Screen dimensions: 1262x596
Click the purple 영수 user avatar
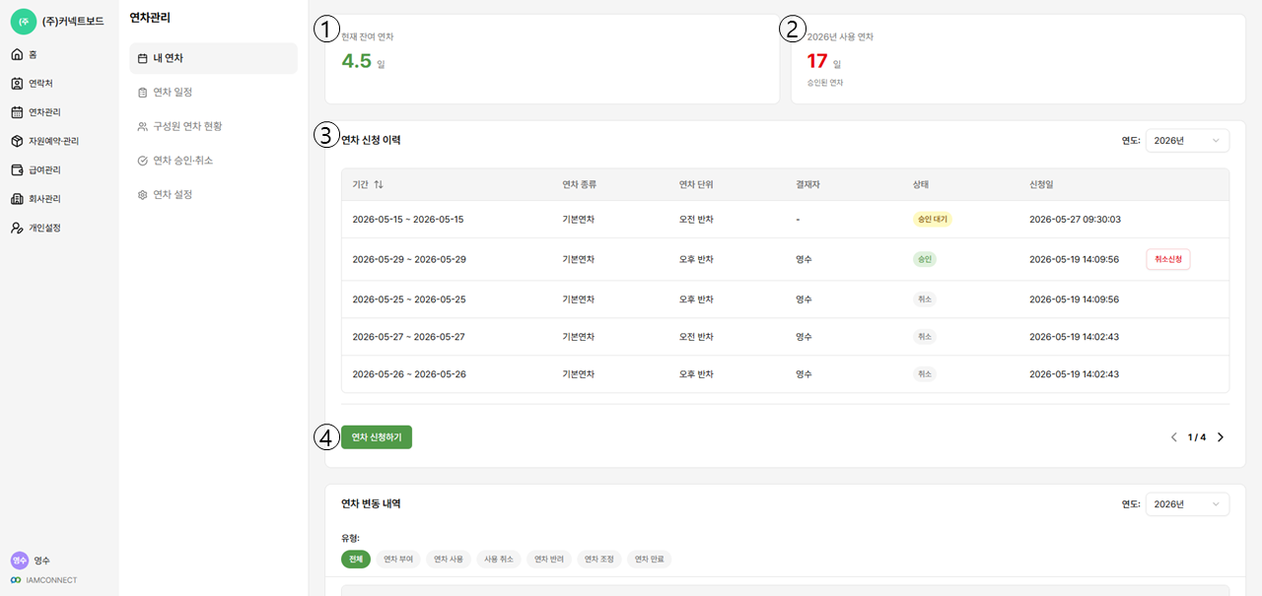20,561
